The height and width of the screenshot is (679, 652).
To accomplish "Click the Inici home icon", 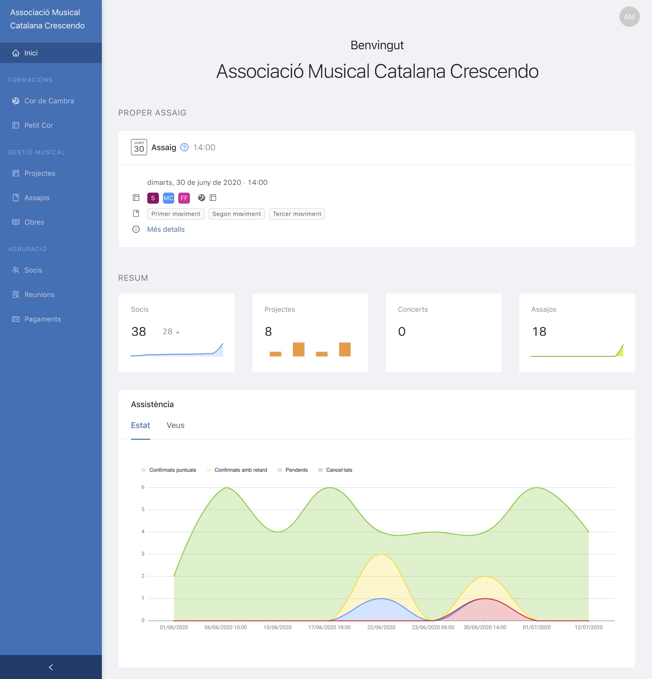I will pyautogui.click(x=16, y=53).
